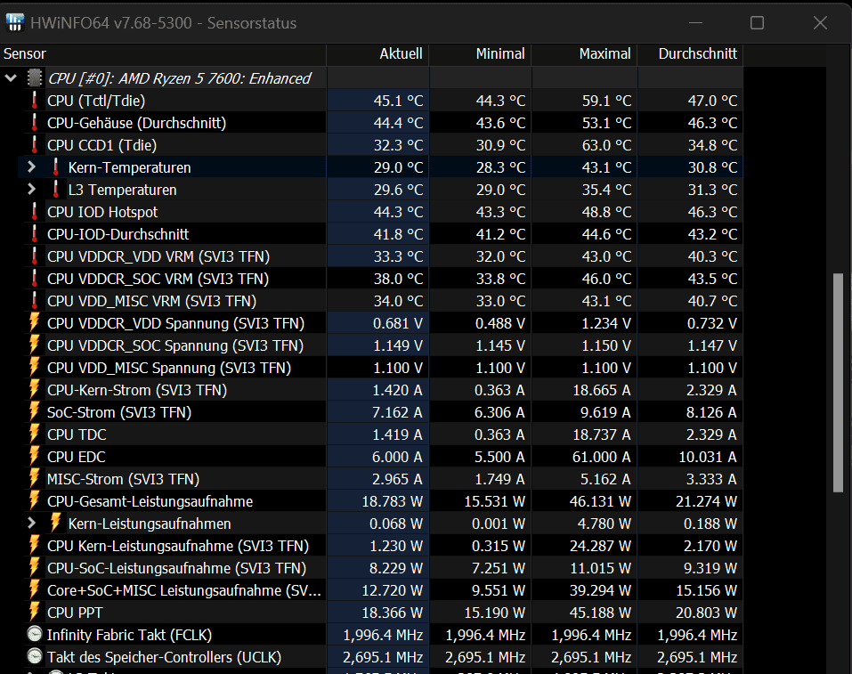Click the lightning icon for CPU-SoC-Leistungsaufnahme
The image size is (852, 674).
pyautogui.click(x=35, y=568)
